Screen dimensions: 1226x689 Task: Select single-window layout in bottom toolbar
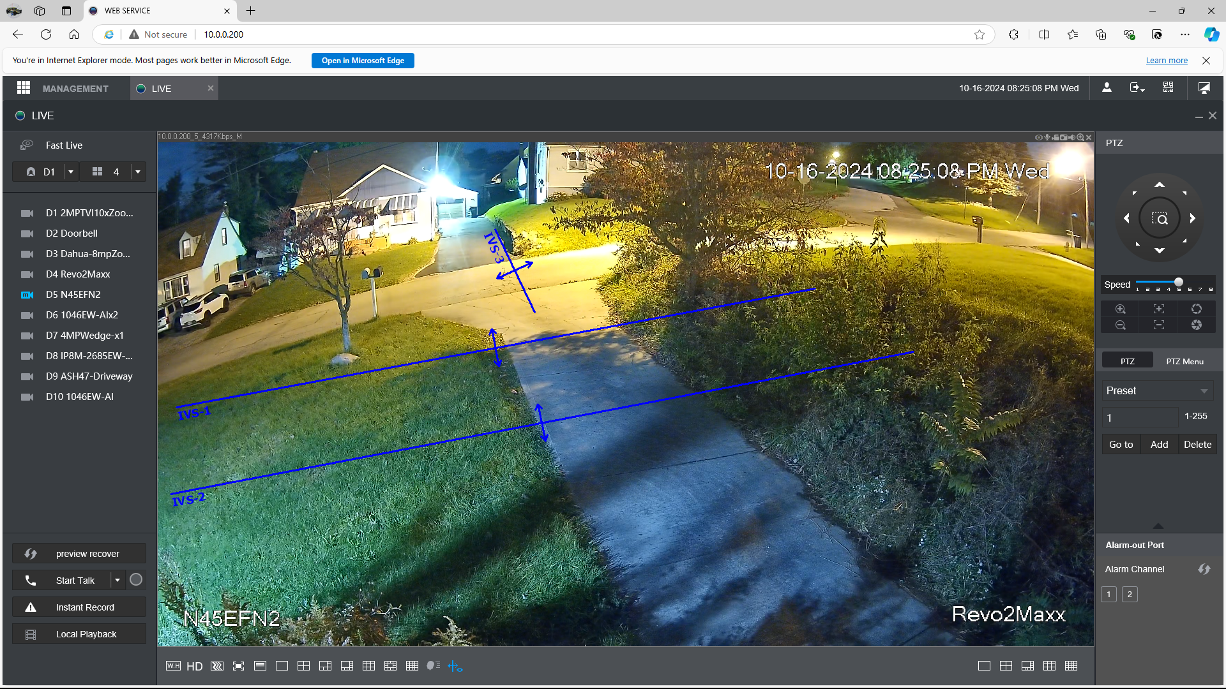pos(282,666)
